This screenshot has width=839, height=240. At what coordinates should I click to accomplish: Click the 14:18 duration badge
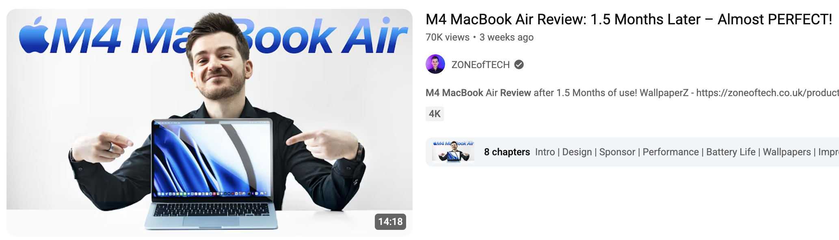click(x=390, y=222)
